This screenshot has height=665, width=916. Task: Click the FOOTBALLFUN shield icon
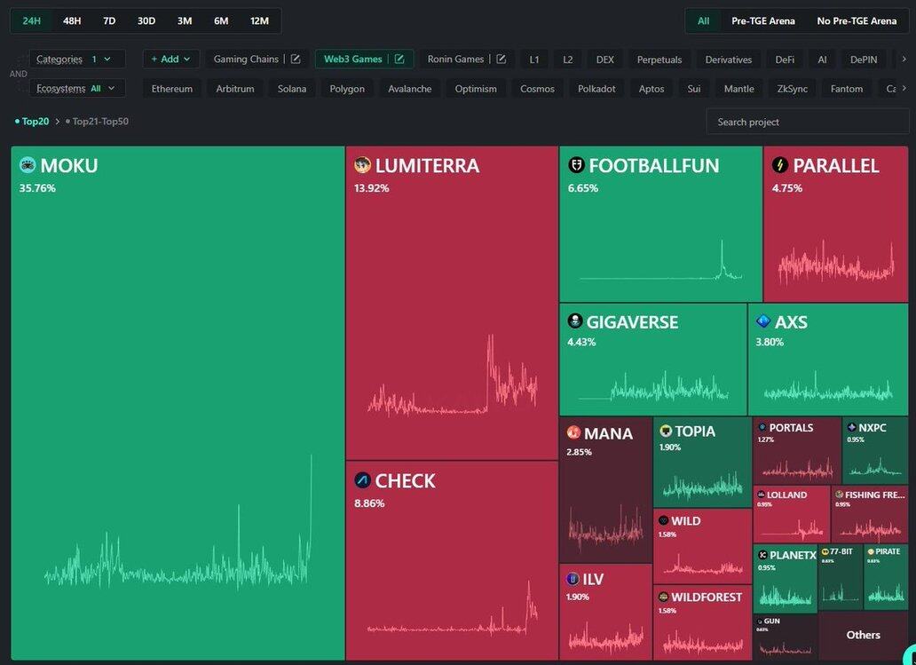[x=576, y=165]
